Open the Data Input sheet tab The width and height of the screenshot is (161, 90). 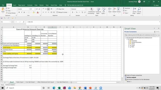coord(20,82)
